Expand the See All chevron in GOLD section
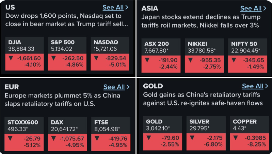 click(266, 86)
